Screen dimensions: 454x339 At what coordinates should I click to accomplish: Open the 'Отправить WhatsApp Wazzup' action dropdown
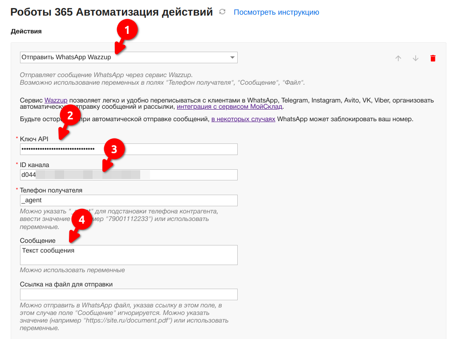pos(129,57)
